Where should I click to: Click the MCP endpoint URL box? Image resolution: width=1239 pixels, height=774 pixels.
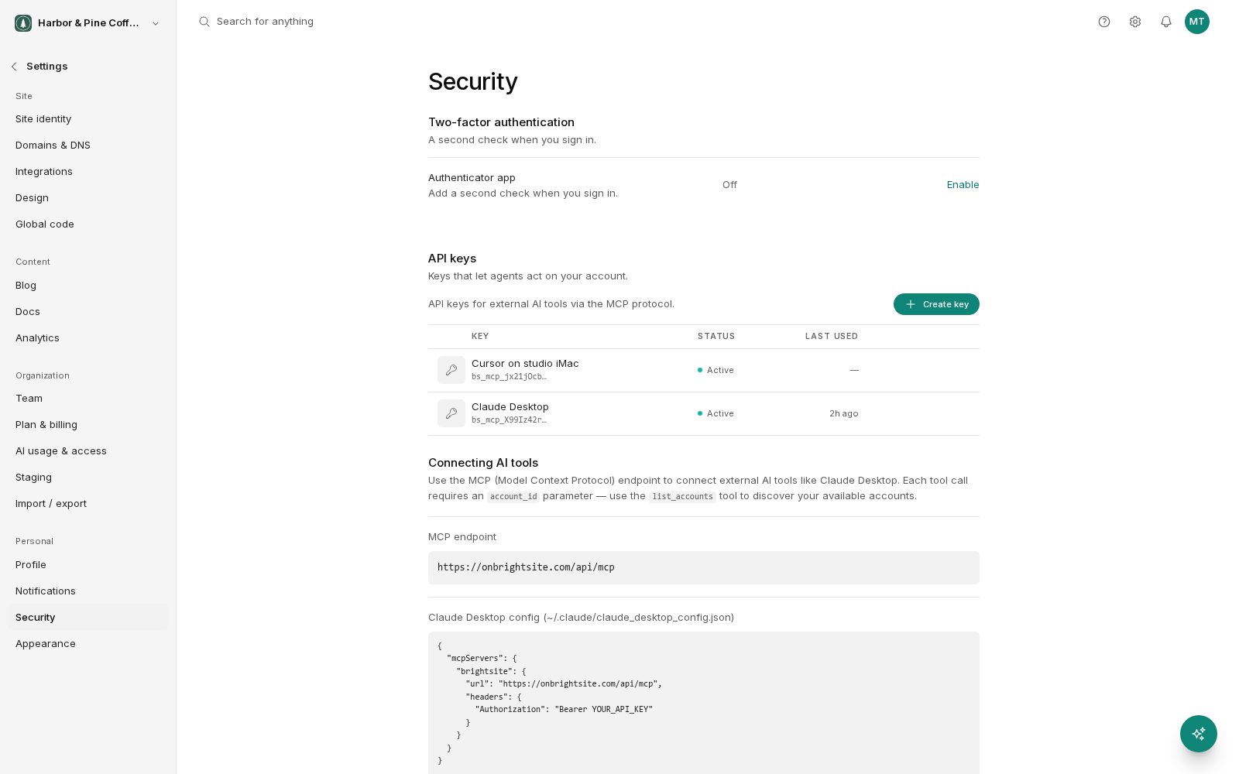[704, 567]
